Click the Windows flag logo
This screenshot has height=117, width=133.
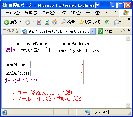click(x=126, y=13)
